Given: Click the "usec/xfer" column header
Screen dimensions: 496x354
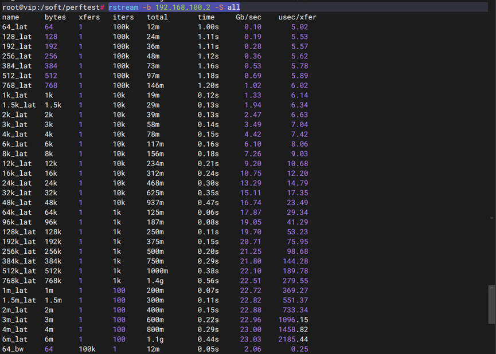Looking at the screenshot, I should 297,17.
